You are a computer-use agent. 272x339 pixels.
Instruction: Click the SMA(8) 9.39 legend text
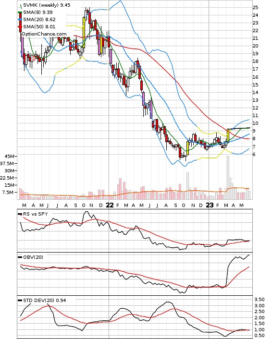(38, 12)
